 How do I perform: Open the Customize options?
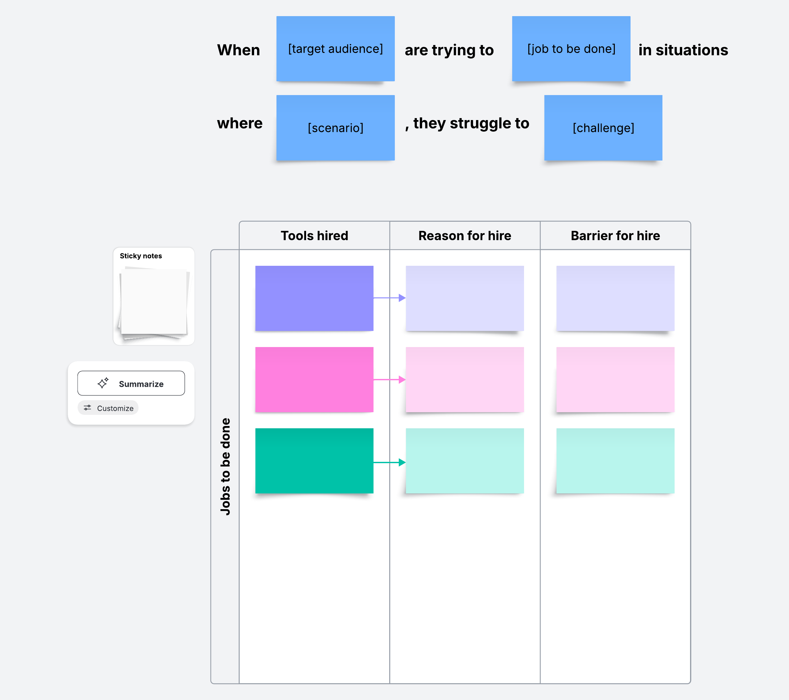[108, 408]
